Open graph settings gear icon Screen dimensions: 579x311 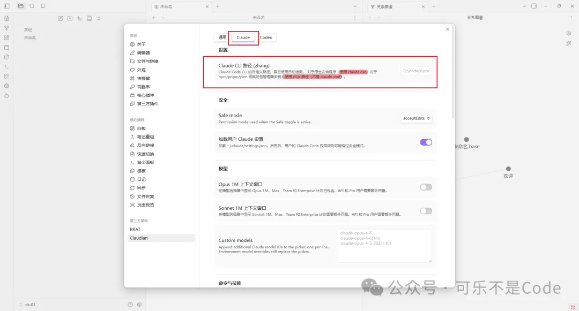coord(569,33)
